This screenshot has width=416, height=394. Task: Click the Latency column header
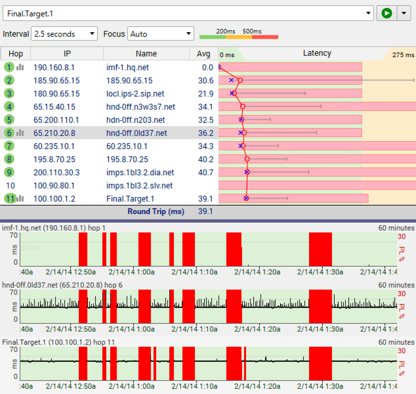coord(317,53)
